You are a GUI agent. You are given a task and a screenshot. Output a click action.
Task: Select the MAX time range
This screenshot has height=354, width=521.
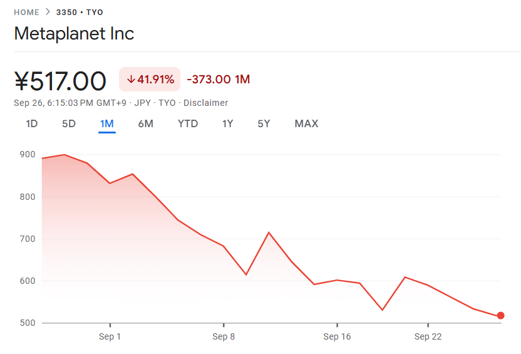pyautogui.click(x=306, y=123)
